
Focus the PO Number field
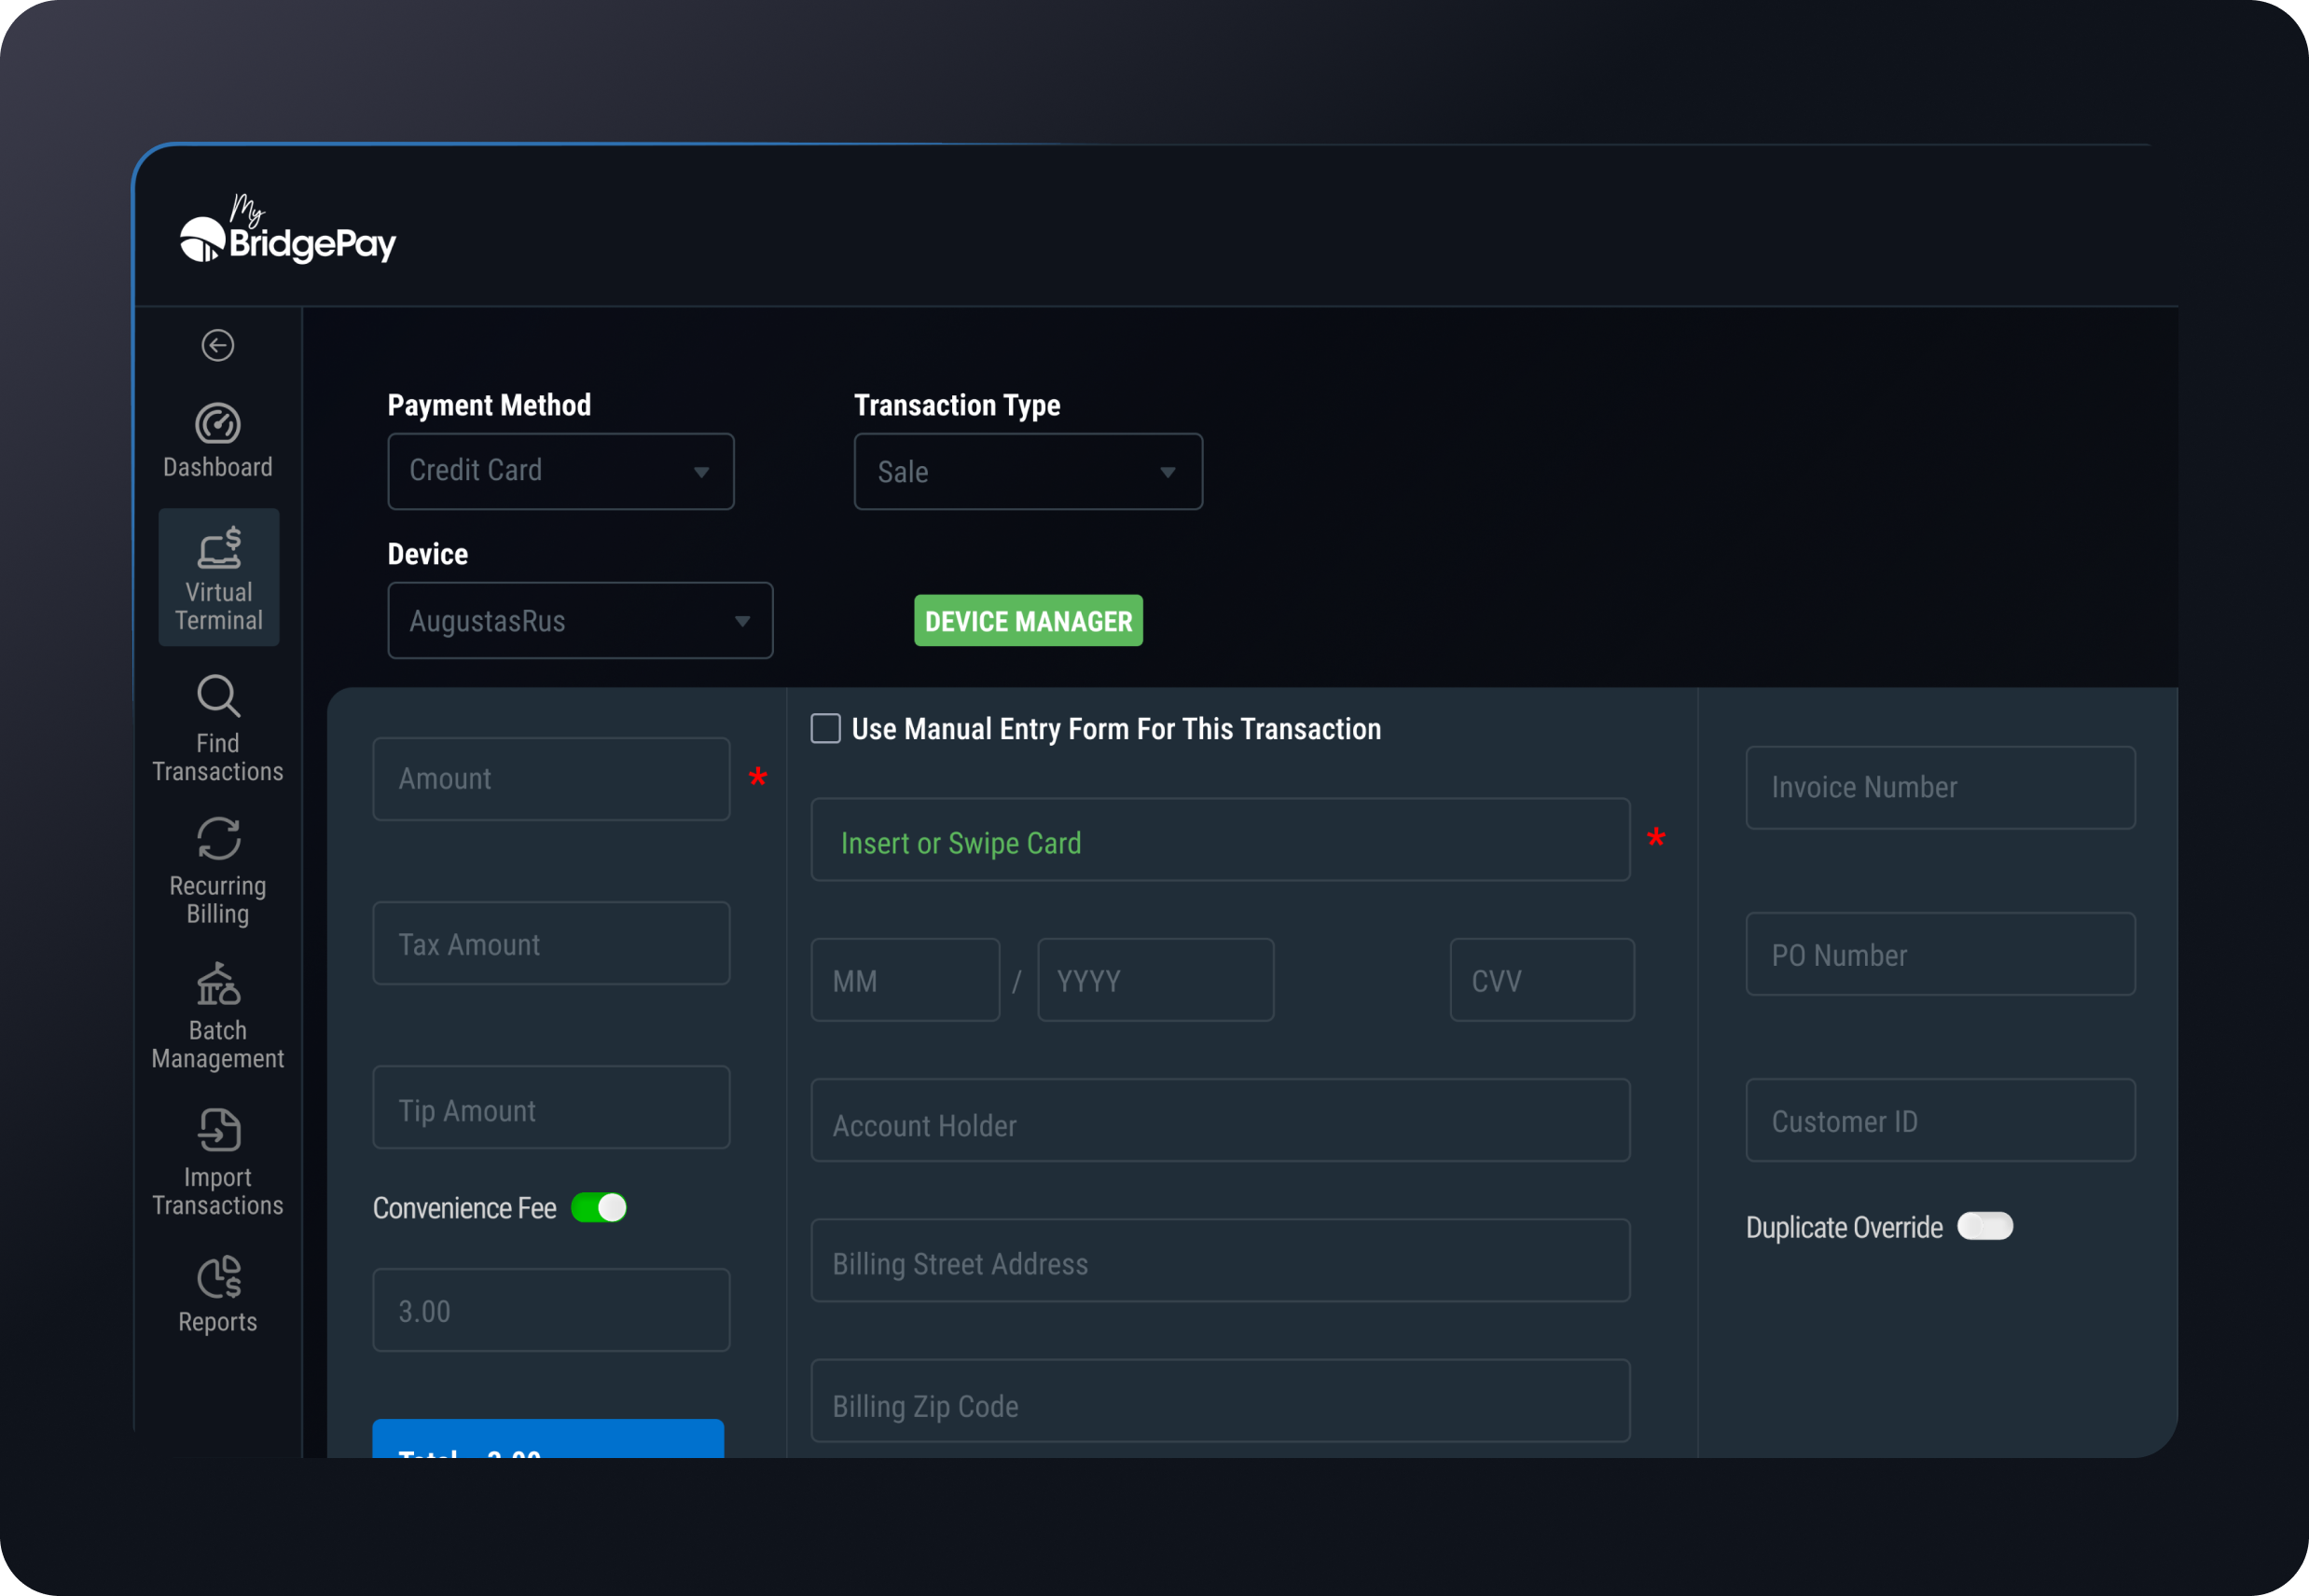[x=1940, y=953]
